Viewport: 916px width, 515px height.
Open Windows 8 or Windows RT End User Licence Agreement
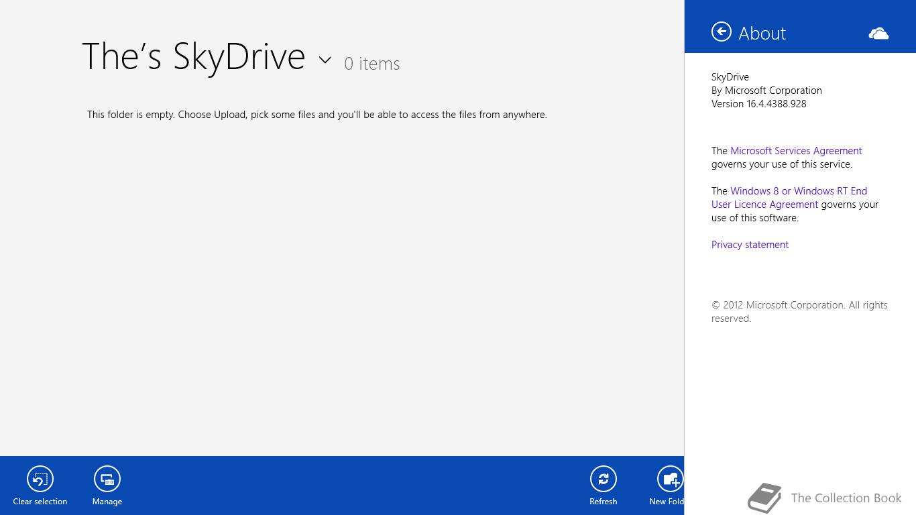789,198
